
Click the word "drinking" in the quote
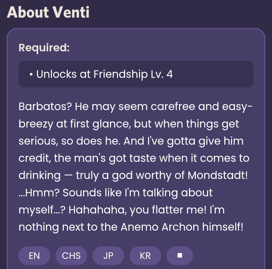[x=40, y=176]
